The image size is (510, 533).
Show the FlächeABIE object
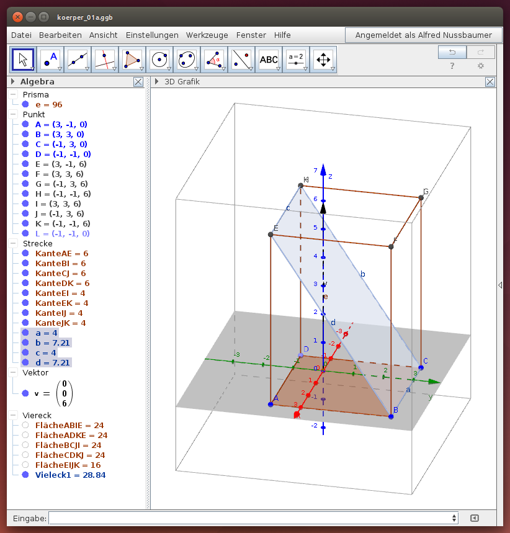[25, 425]
